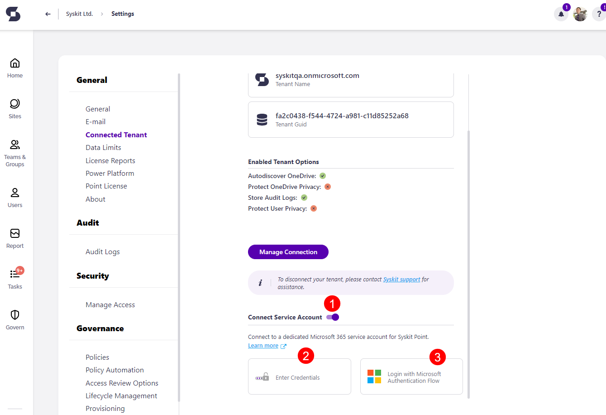Click the Manage Connection button
Image resolution: width=606 pixels, height=415 pixels.
pyautogui.click(x=288, y=251)
